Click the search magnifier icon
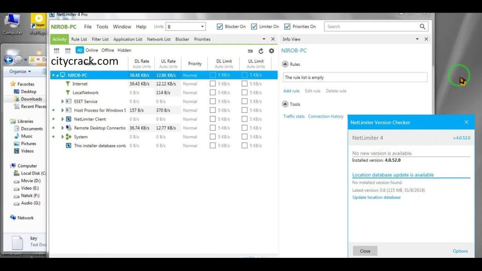The width and height of the screenshot is (482, 271). point(422,27)
